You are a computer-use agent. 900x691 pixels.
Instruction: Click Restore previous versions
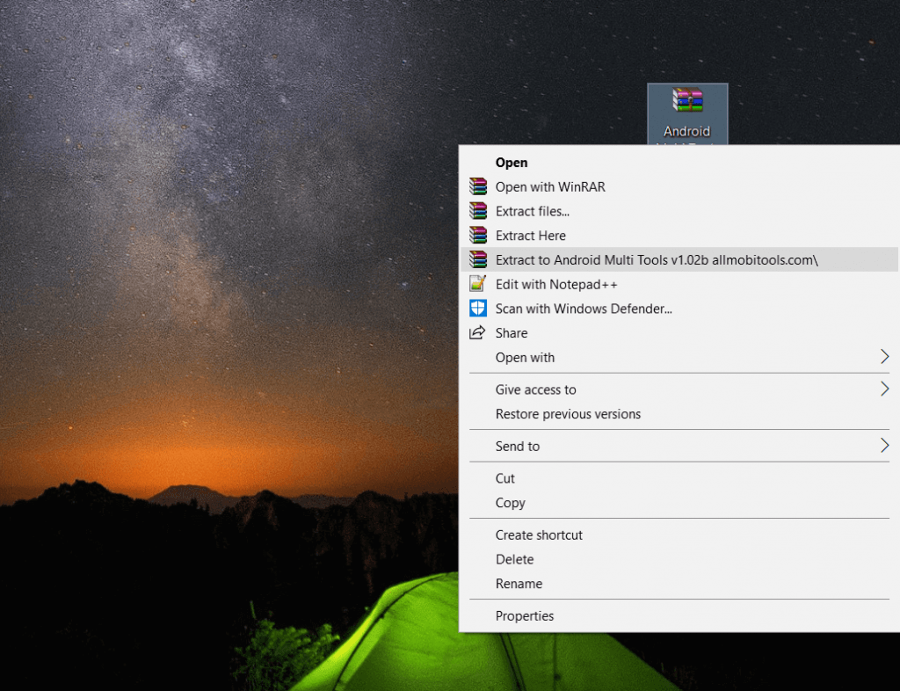click(x=569, y=414)
